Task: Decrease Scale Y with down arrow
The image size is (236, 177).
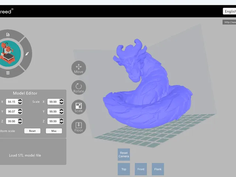Action: (62, 113)
